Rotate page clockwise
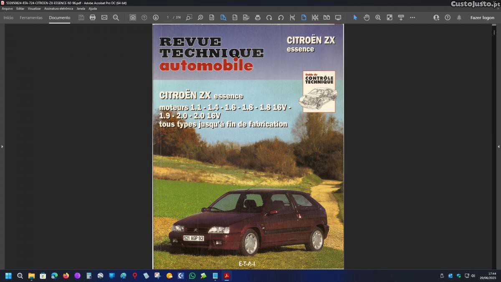Viewport: 501px width, 282px height. (269, 18)
